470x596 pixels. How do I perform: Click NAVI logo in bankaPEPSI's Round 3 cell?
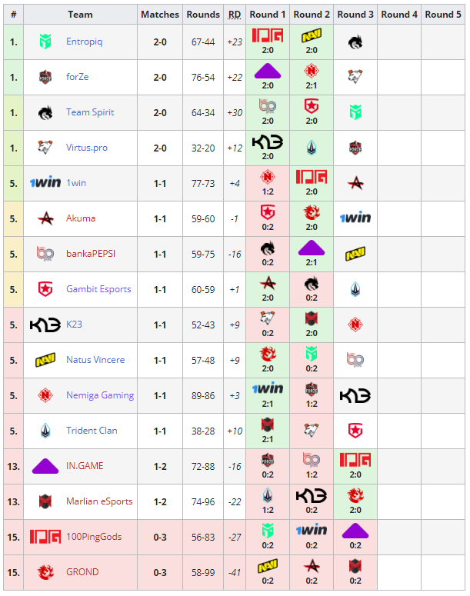(355, 254)
